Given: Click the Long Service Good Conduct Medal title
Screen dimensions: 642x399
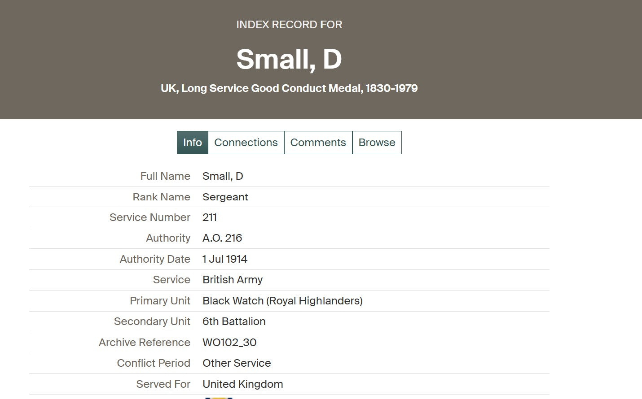Looking at the screenshot, I should pyautogui.click(x=289, y=88).
